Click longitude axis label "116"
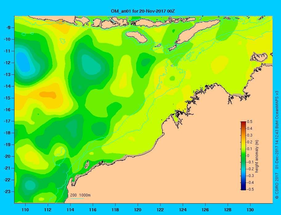The image size is (281, 215). [x=93, y=210]
